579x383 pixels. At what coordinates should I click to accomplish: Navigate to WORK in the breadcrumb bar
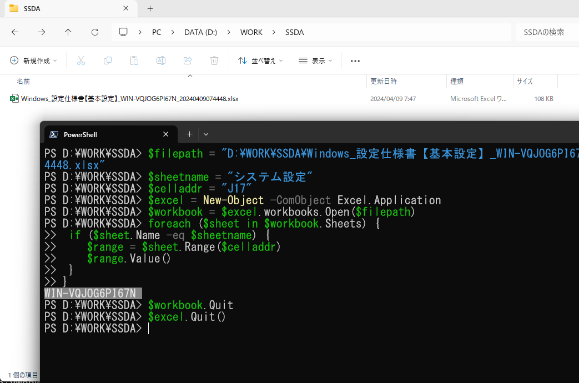pos(251,32)
